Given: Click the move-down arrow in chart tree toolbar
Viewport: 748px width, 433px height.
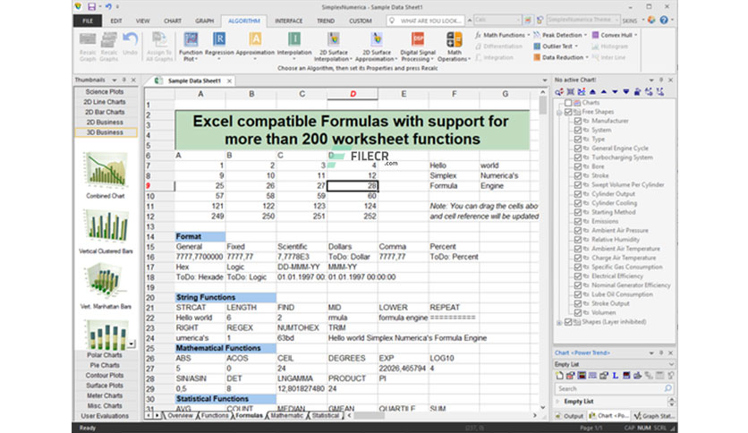Looking at the screenshot, I should coord(615,91).
